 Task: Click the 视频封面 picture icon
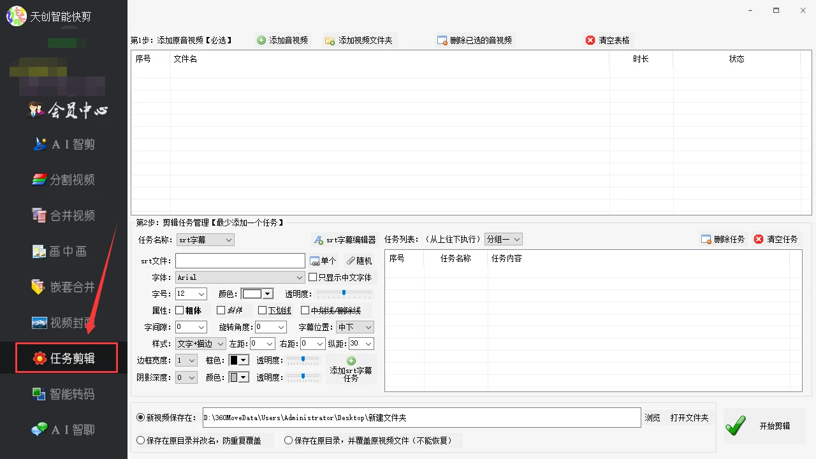40,323
